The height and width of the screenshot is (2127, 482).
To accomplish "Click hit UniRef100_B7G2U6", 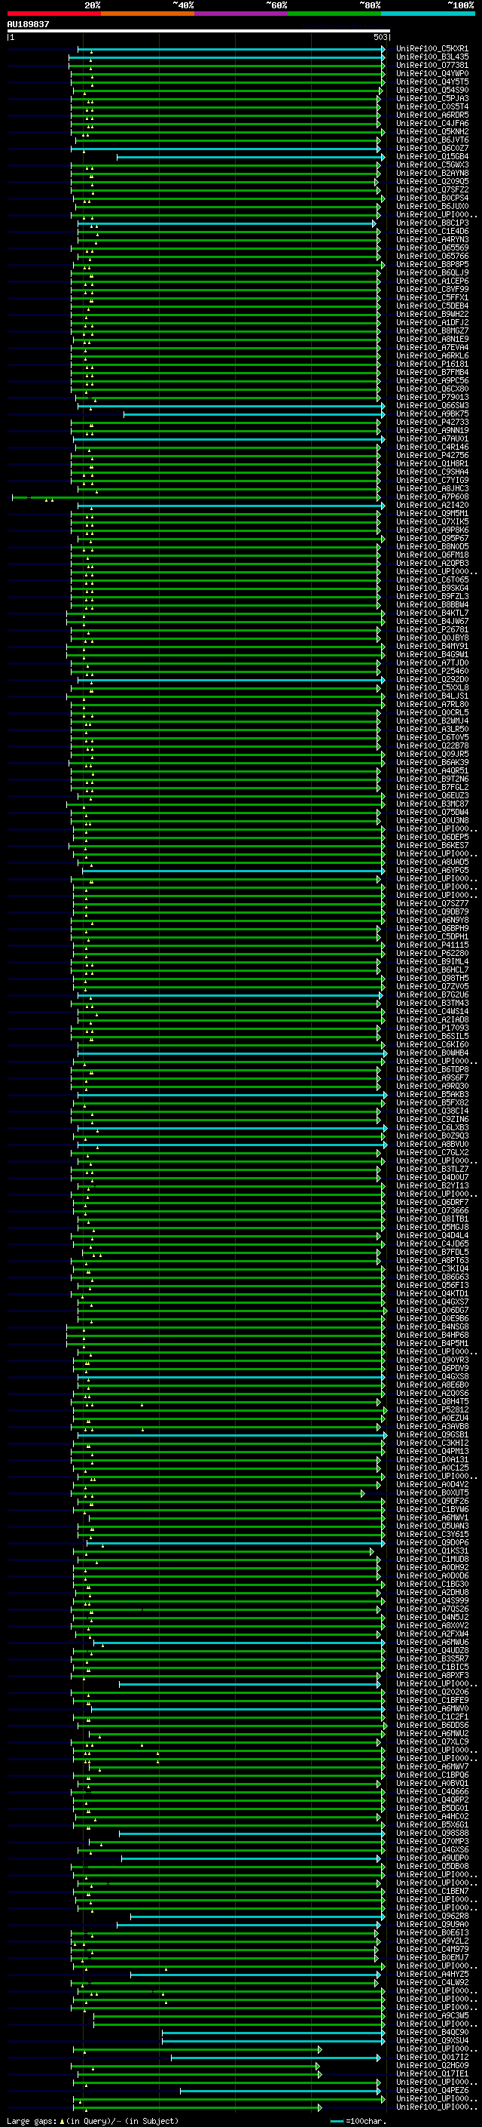I will (432, 995).
